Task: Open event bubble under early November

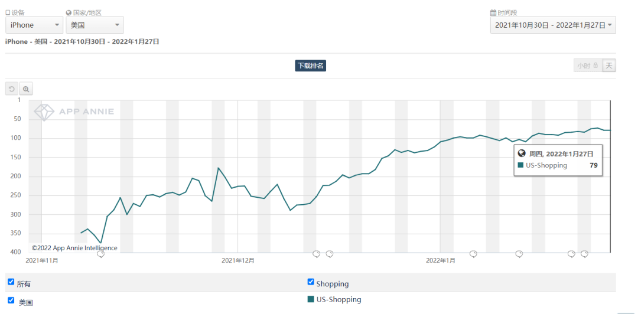Action: [x=101, y=254]
